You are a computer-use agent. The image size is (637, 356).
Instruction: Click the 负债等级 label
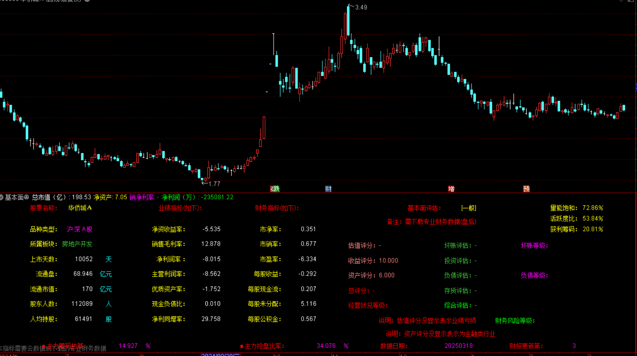click(534, 275)
